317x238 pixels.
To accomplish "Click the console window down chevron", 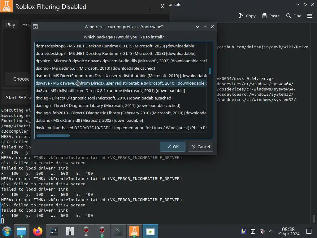I will (x=298, y=4).
